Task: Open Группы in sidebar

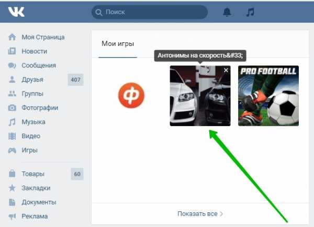Action: click(32, 94)
